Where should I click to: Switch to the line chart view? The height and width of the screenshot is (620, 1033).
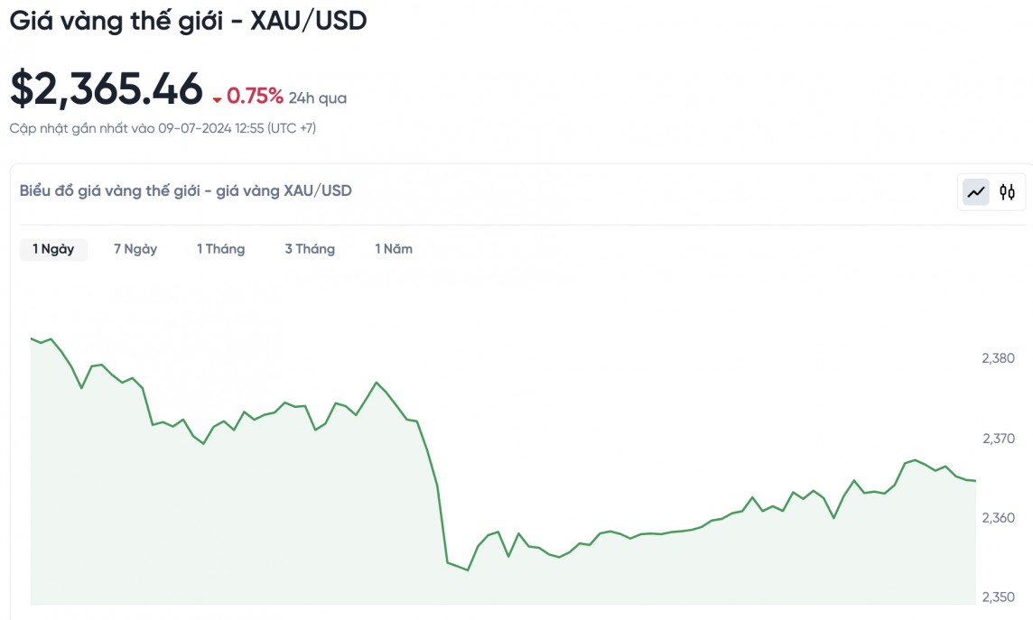tap(976, 191)
